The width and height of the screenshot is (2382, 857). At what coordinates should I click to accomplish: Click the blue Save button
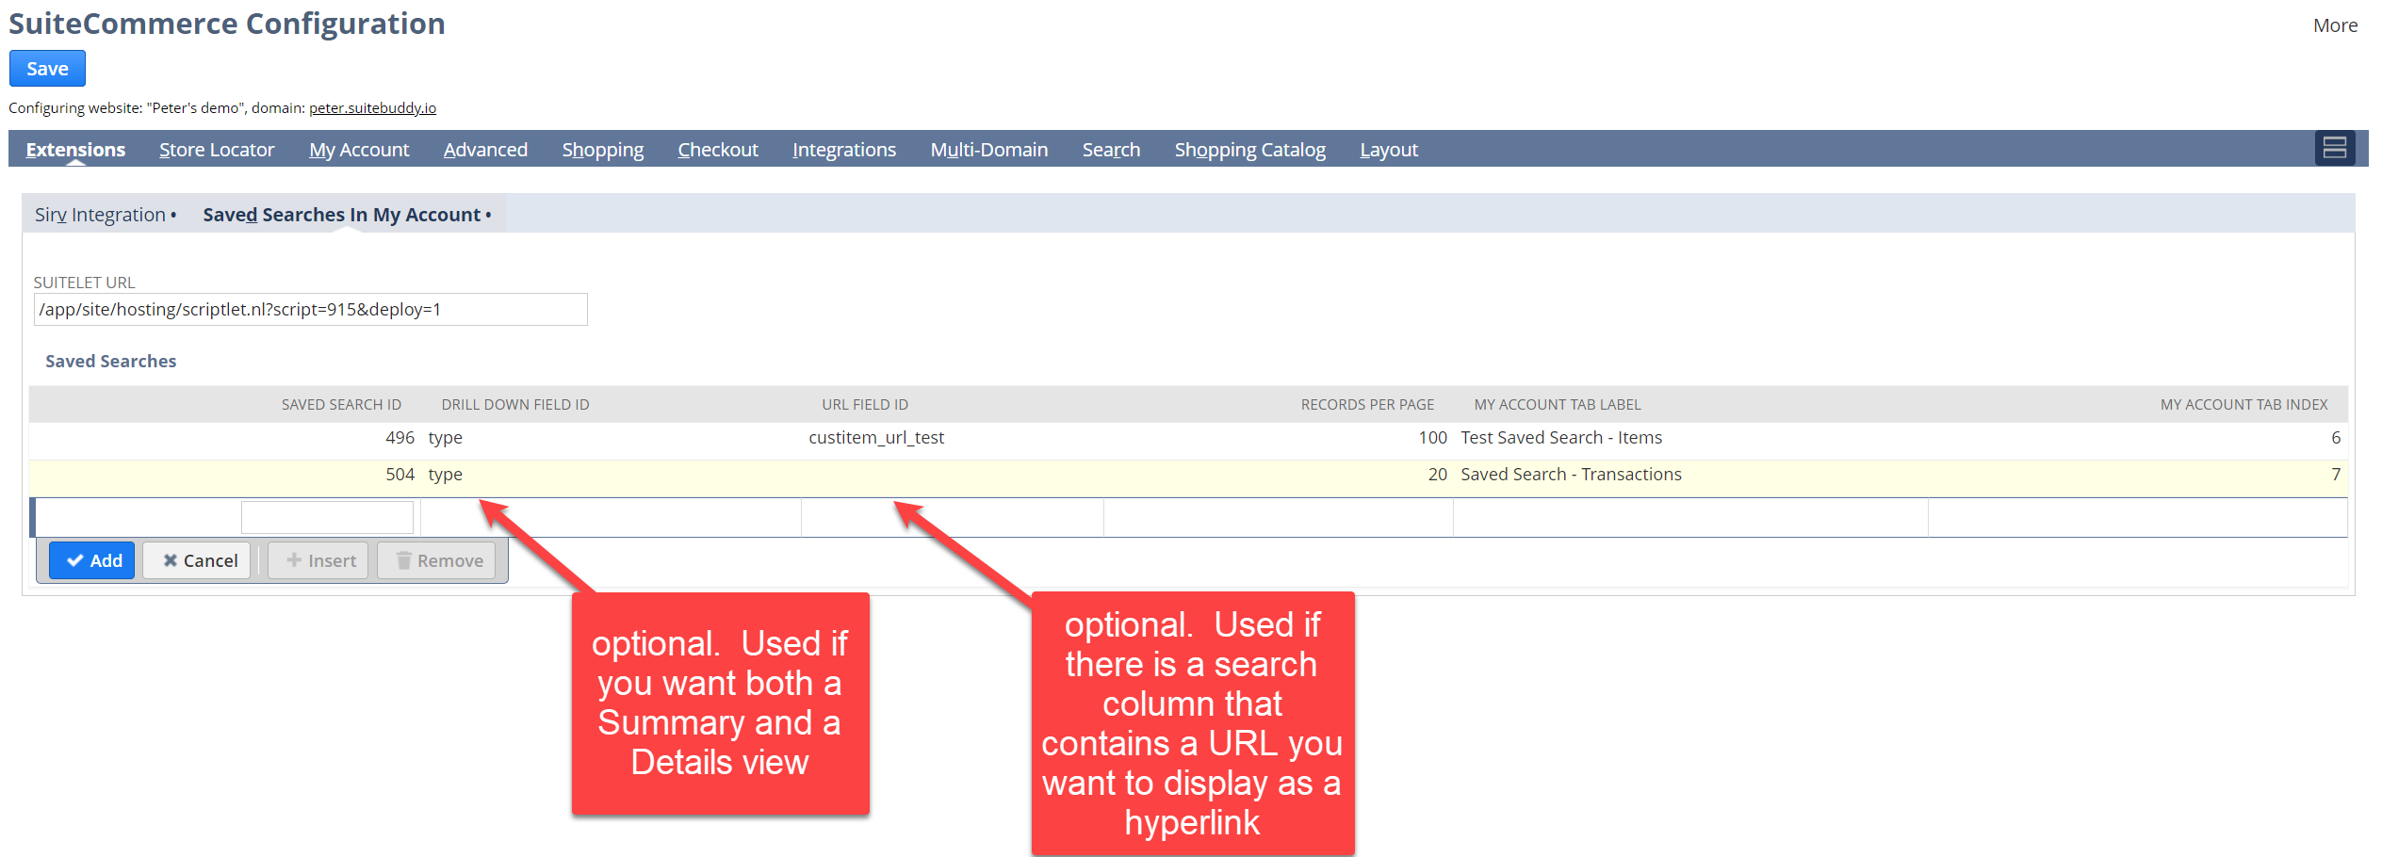pos(47,69)
